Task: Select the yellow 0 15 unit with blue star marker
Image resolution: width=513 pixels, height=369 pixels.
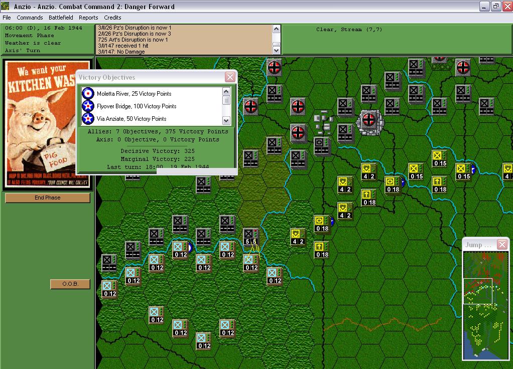Action: point(464,172)
